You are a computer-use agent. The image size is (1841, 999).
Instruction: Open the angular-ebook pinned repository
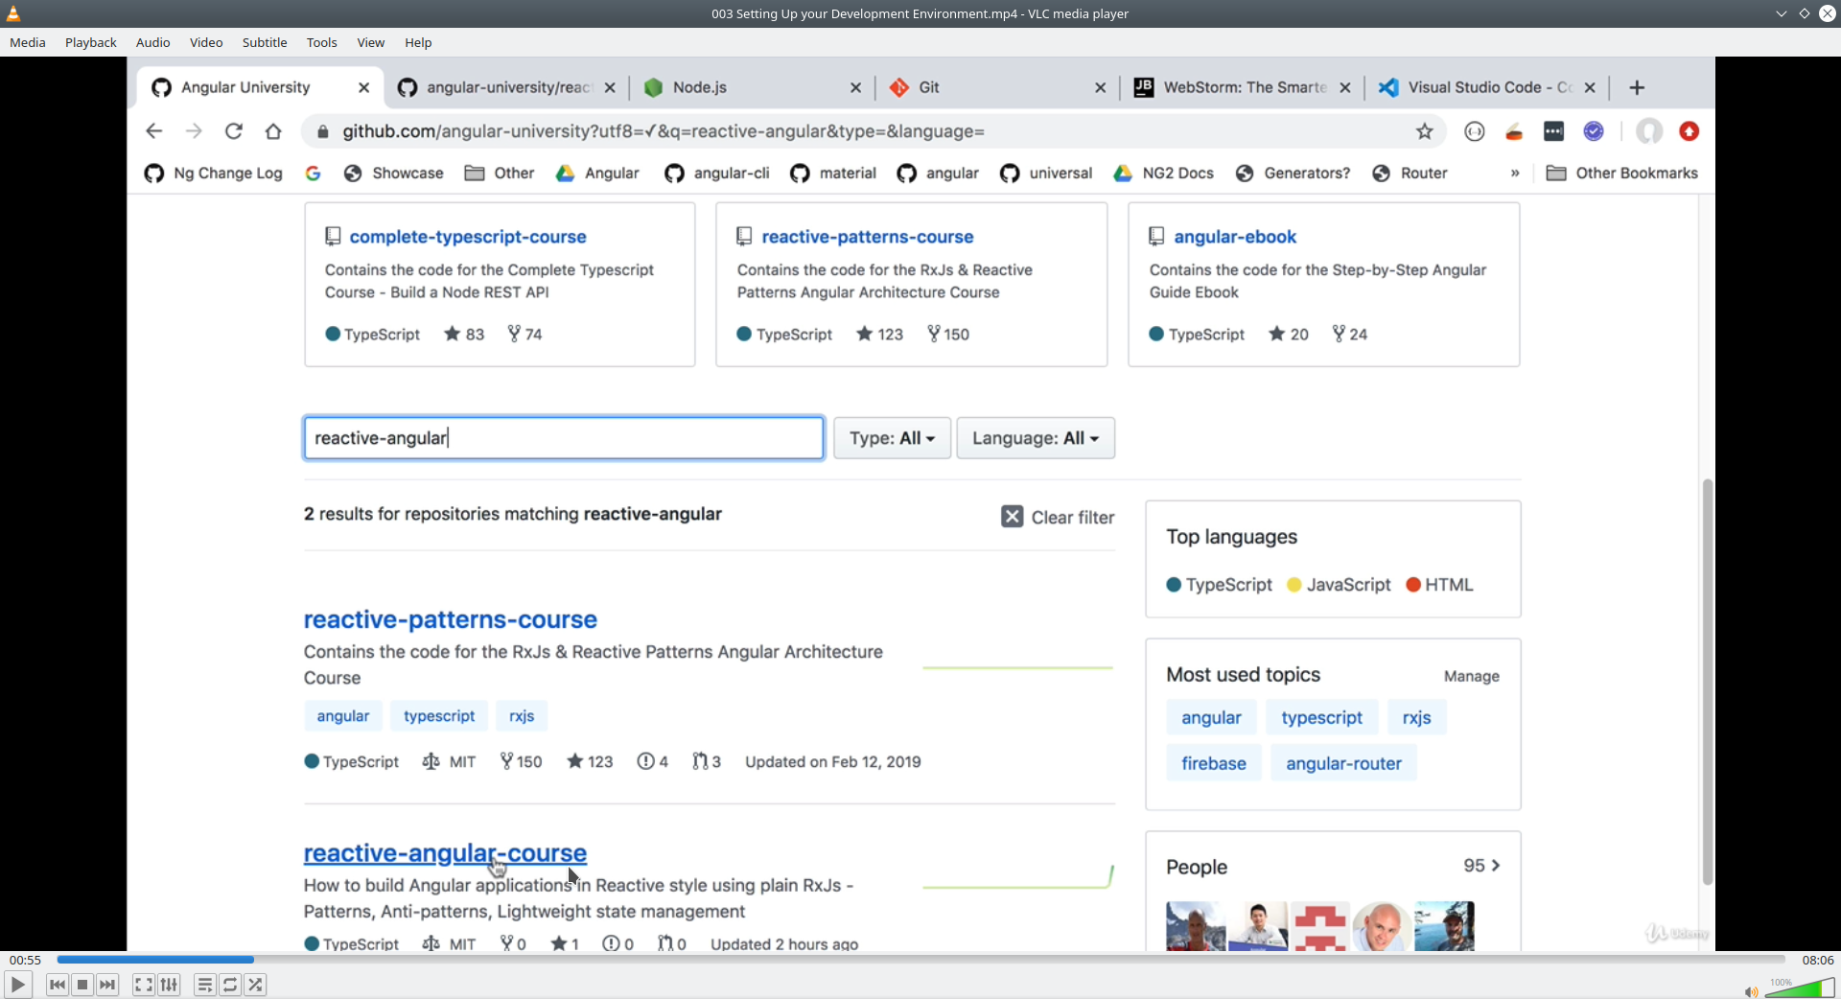(1235, 237)
